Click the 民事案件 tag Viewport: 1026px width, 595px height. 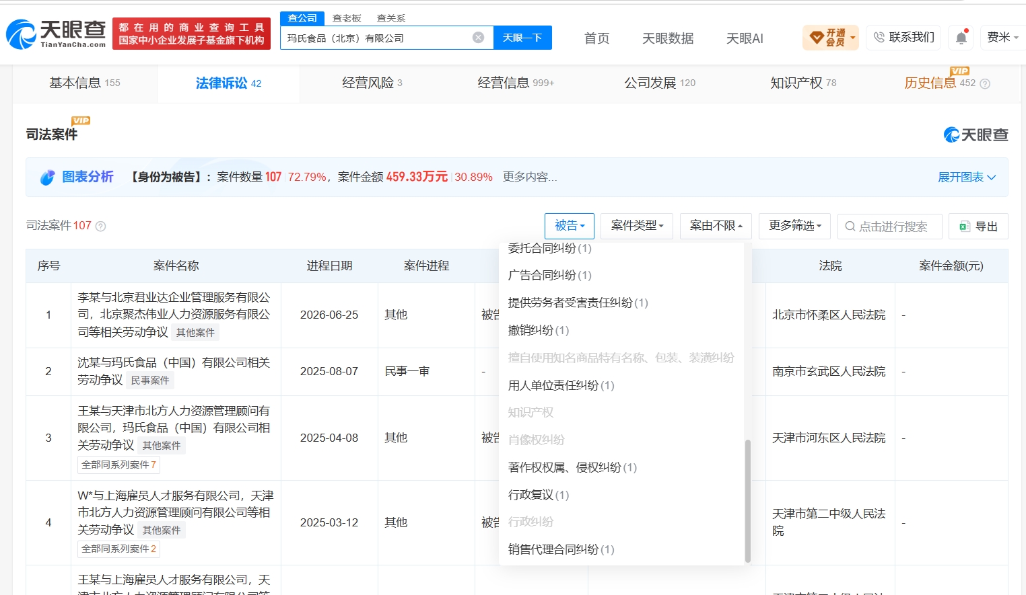[150, 381]
